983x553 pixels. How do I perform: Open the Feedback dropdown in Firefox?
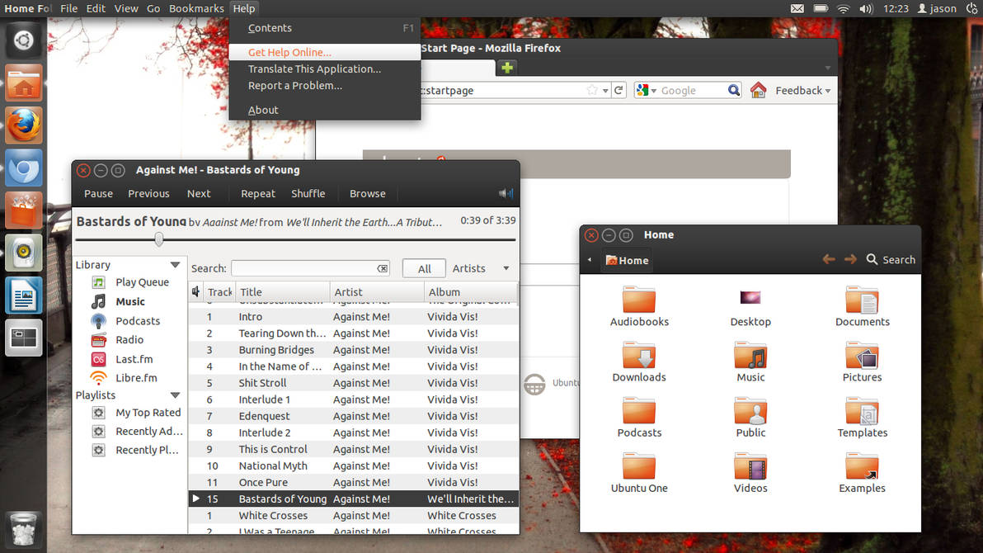point(802,91)
